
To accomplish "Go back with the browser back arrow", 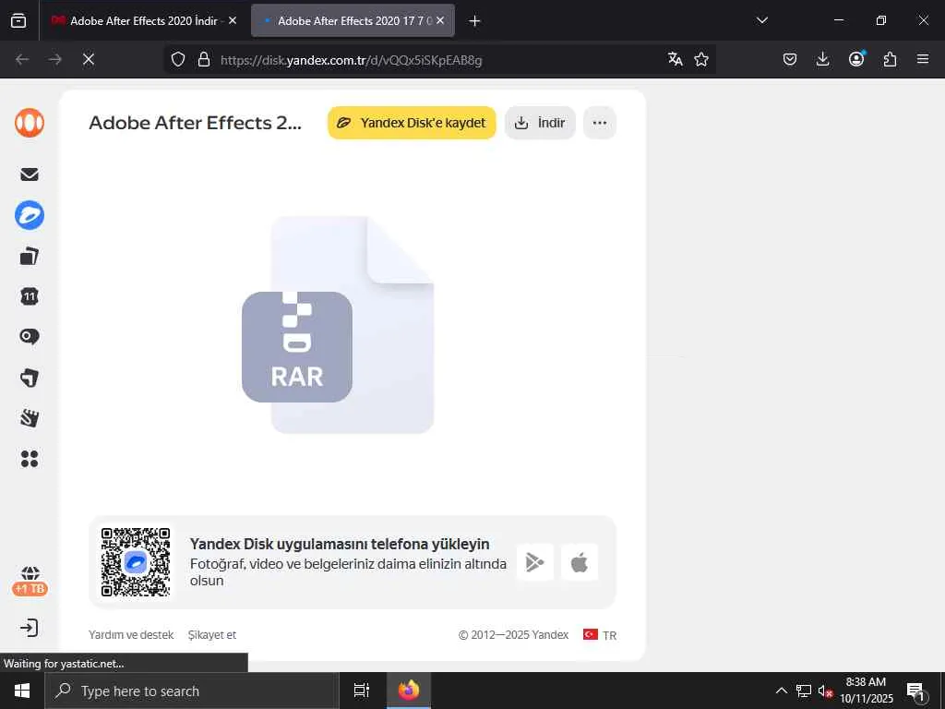I will click(x=22, y=59).
